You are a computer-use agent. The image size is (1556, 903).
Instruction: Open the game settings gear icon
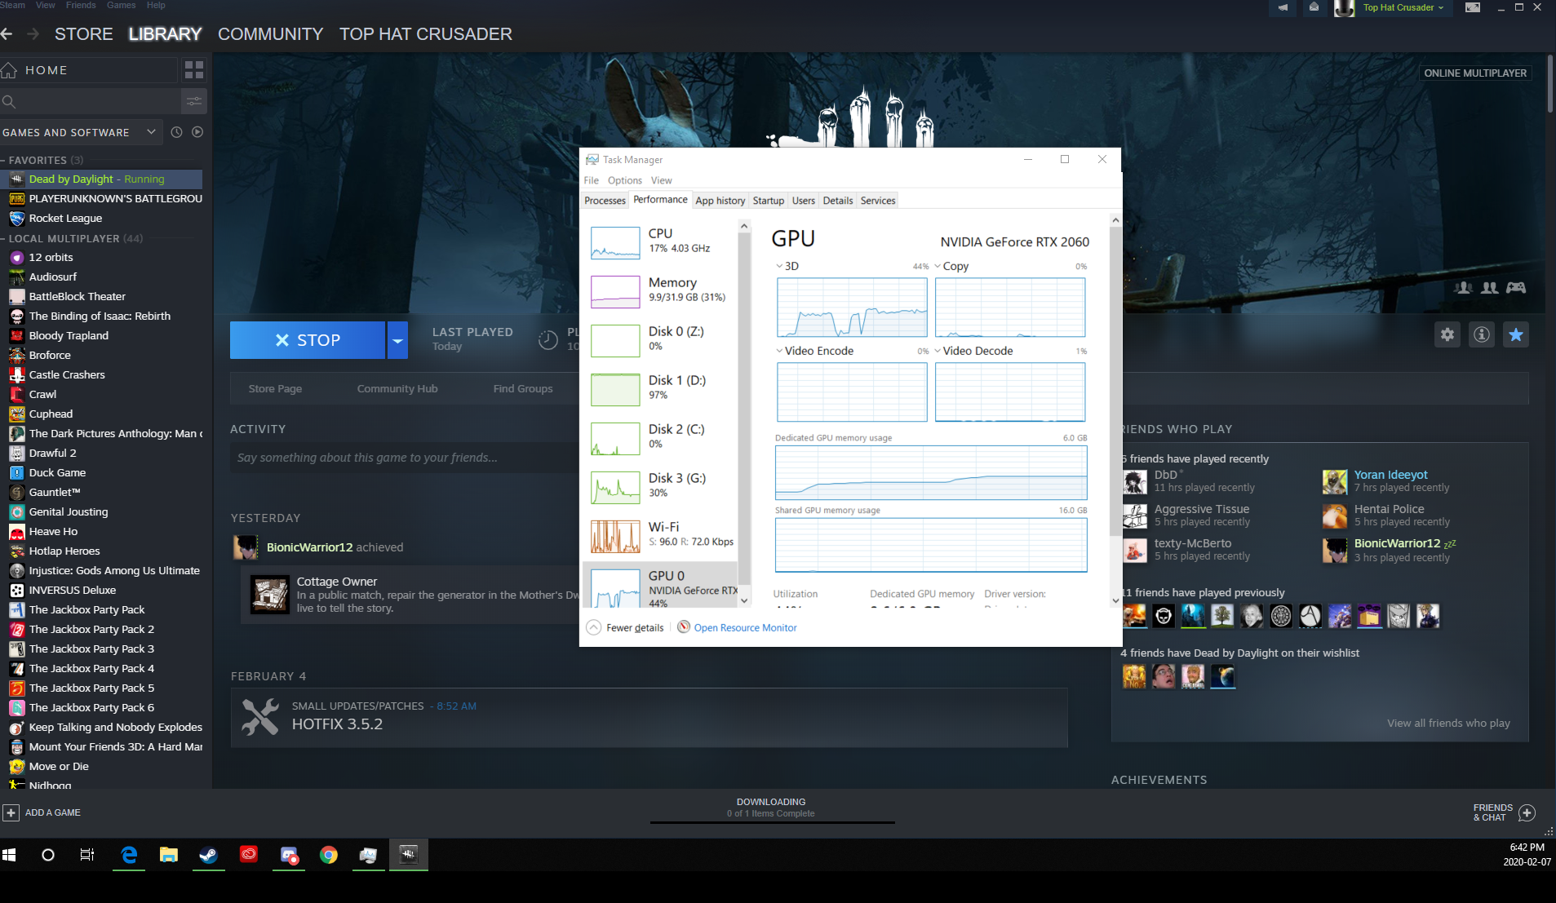(1447, 334)
